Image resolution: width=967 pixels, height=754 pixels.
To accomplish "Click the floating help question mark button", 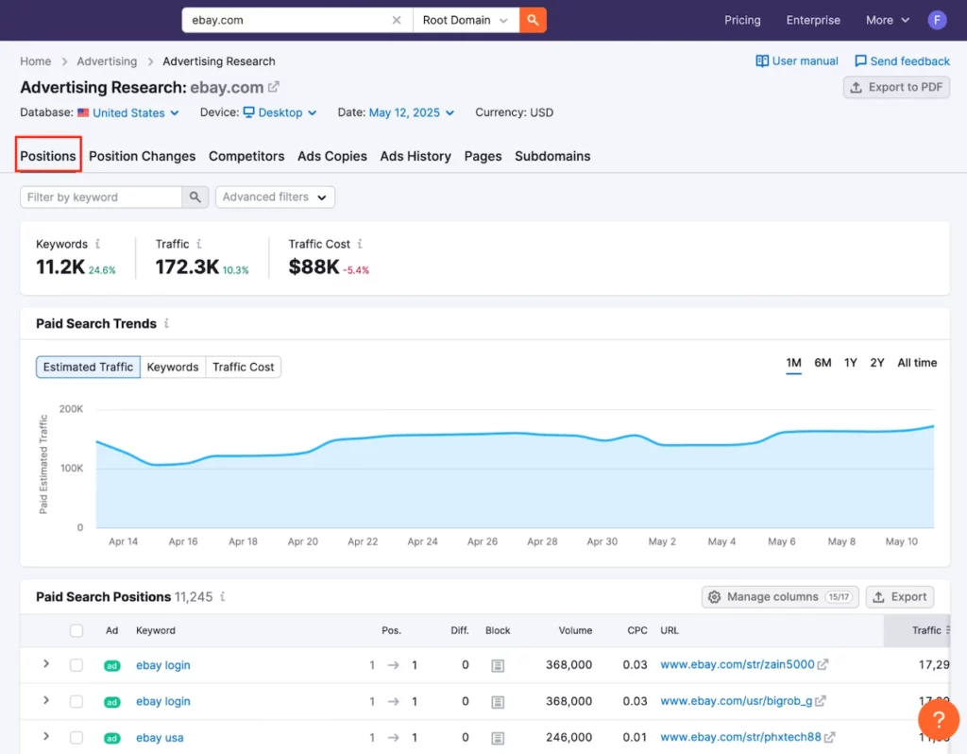I will click(939, 719).
